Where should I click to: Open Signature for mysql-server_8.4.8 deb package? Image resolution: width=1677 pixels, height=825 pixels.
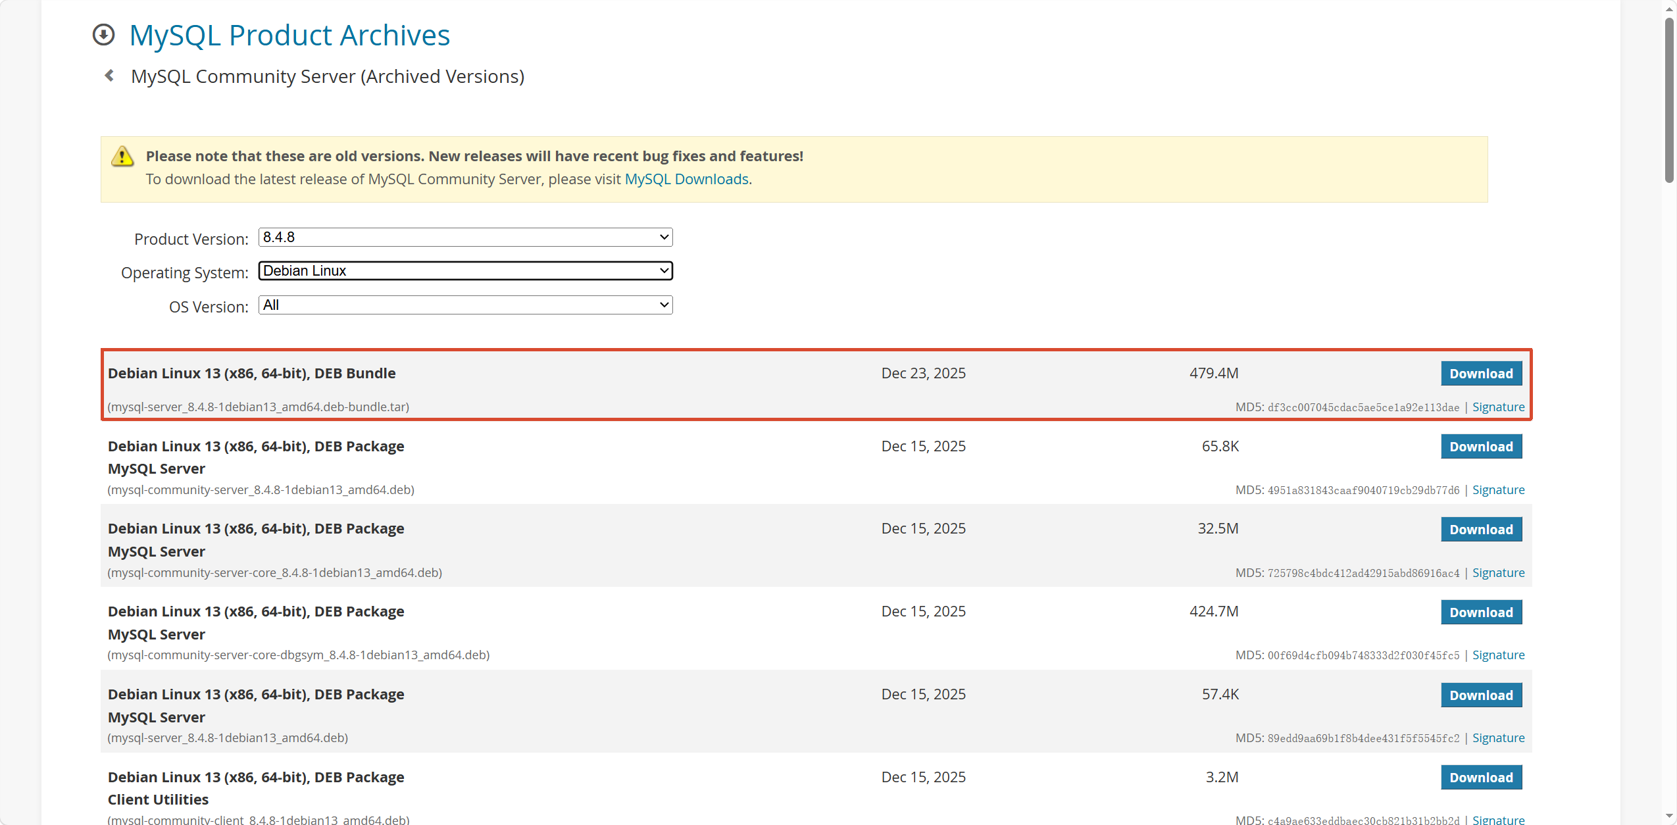tap(1497, 737)
